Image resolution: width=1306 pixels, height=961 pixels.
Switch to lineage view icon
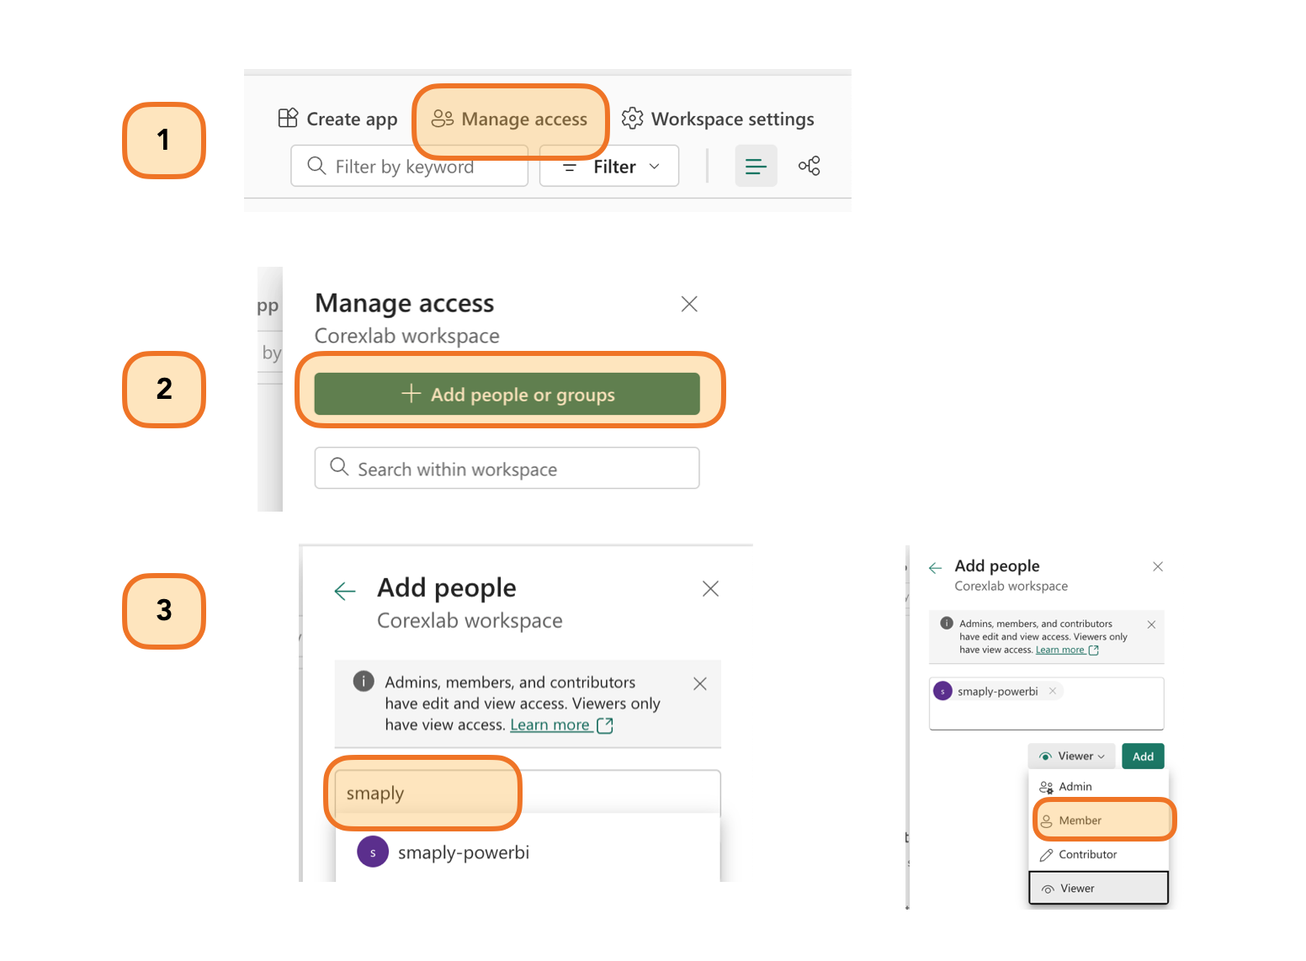tap(810, 166)
